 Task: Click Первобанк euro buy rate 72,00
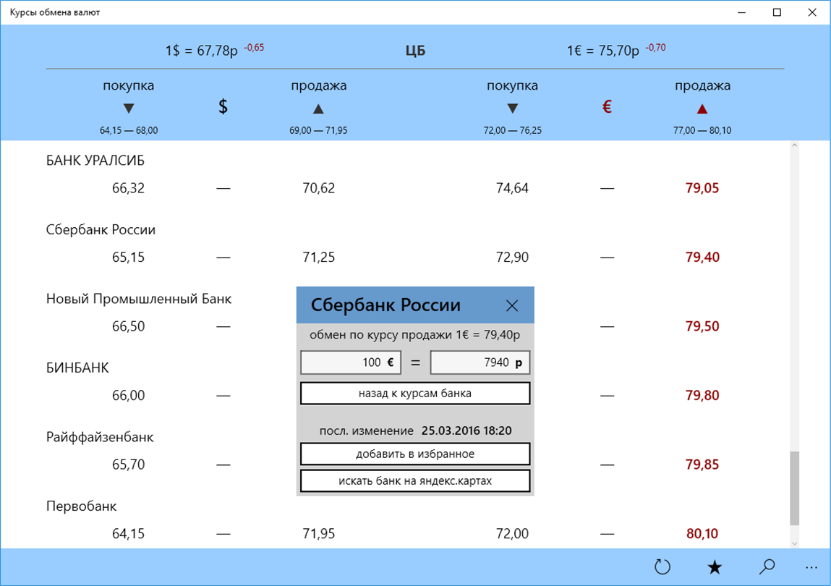pyautogui.click(x=512, y=533)
